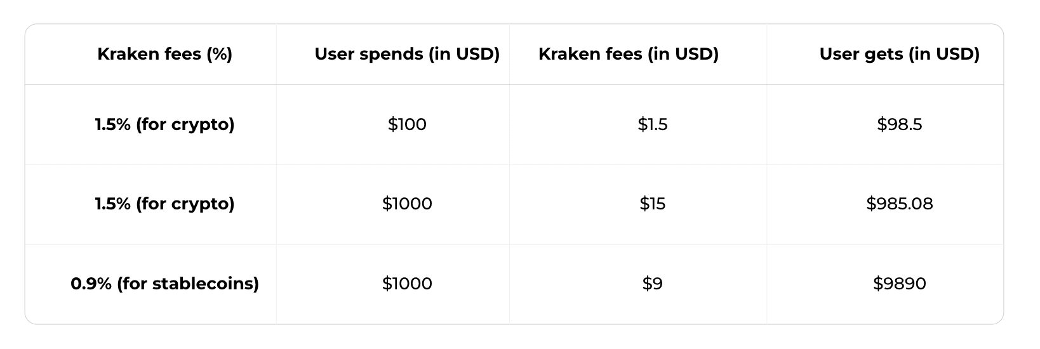Select the $98.5 user gets value
The height and width of the screenshot is (349, 1040).
pos(899,124)
